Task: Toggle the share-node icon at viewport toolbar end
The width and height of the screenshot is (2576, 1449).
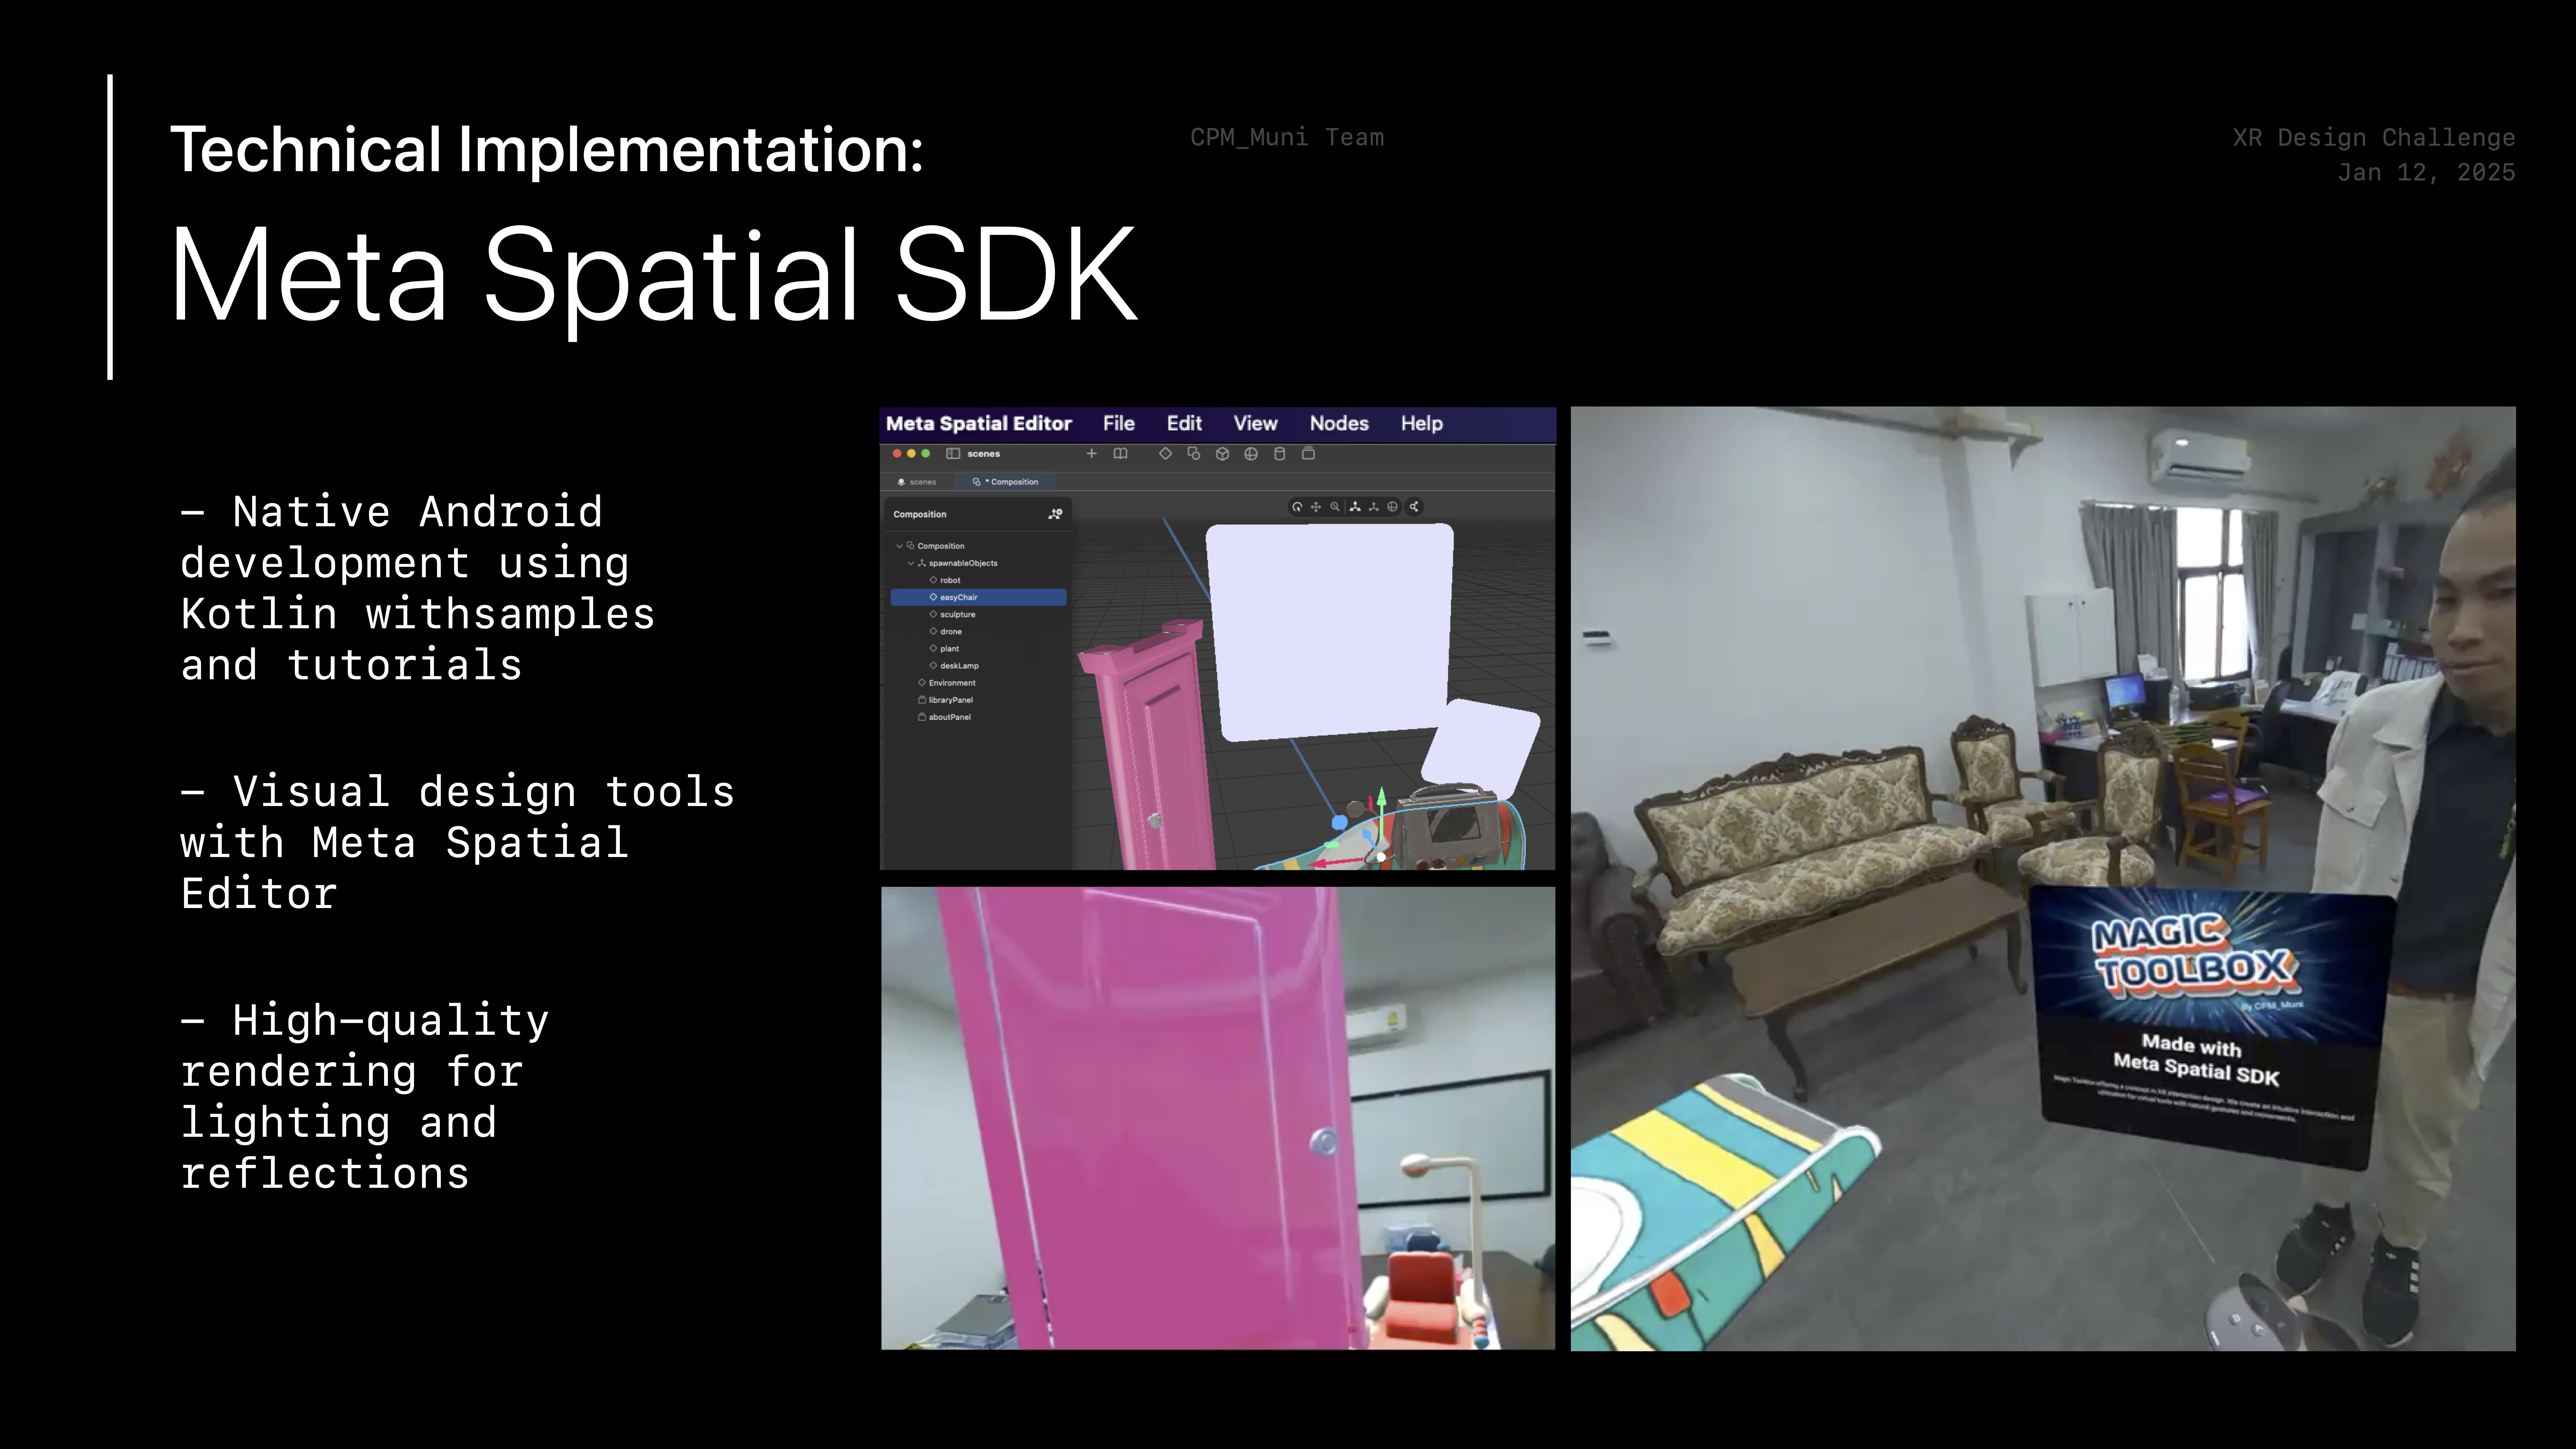Action: [x=1414, y=507]
